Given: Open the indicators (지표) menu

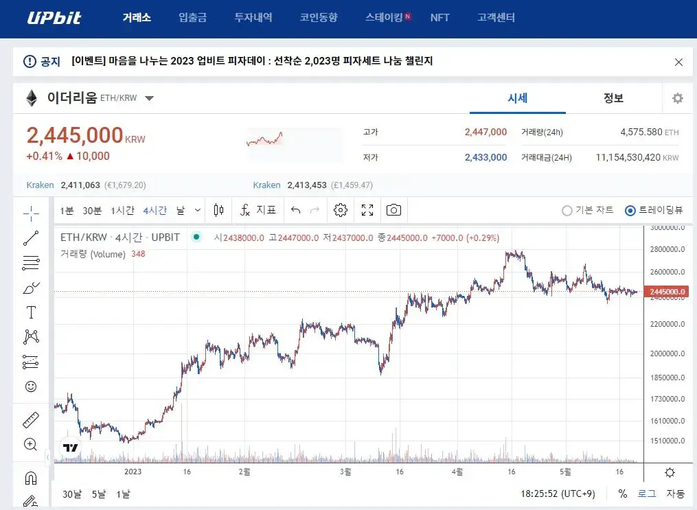Looking at the screenshot, I should click(258, 210).
